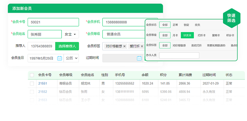The height and width of the screenshot is (121, 247).
Task: Expand the 女士 gender dropdown
Action: point(70,34)
